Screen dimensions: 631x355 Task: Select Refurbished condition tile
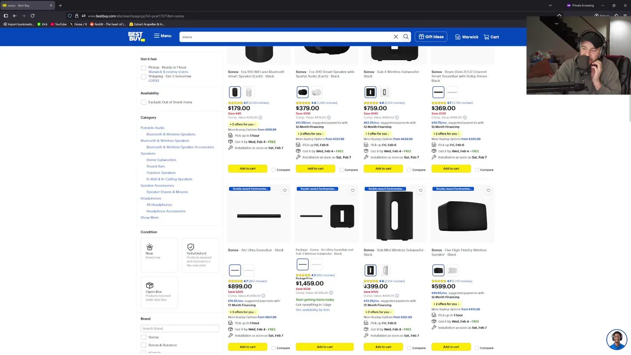point(200,255)
